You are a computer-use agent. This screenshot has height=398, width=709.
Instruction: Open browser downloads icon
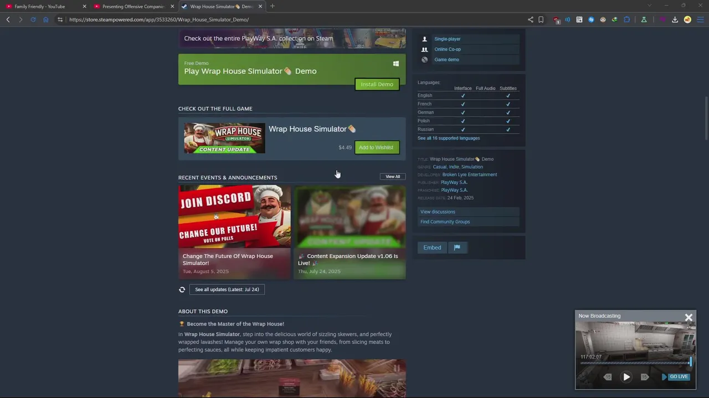tap(675, 19)
